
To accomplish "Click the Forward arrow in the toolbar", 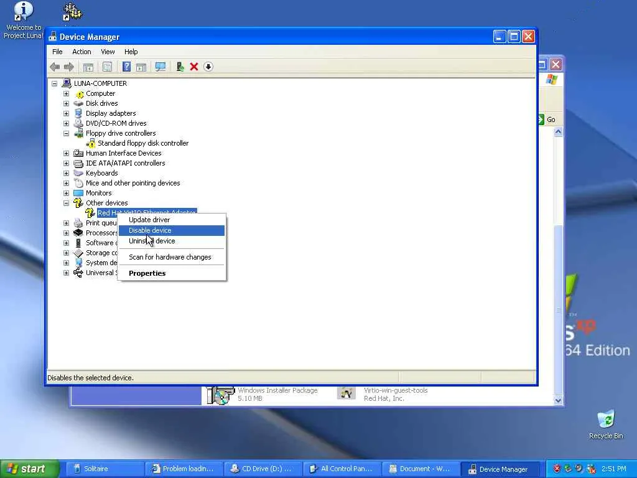I will pos(69,67).
